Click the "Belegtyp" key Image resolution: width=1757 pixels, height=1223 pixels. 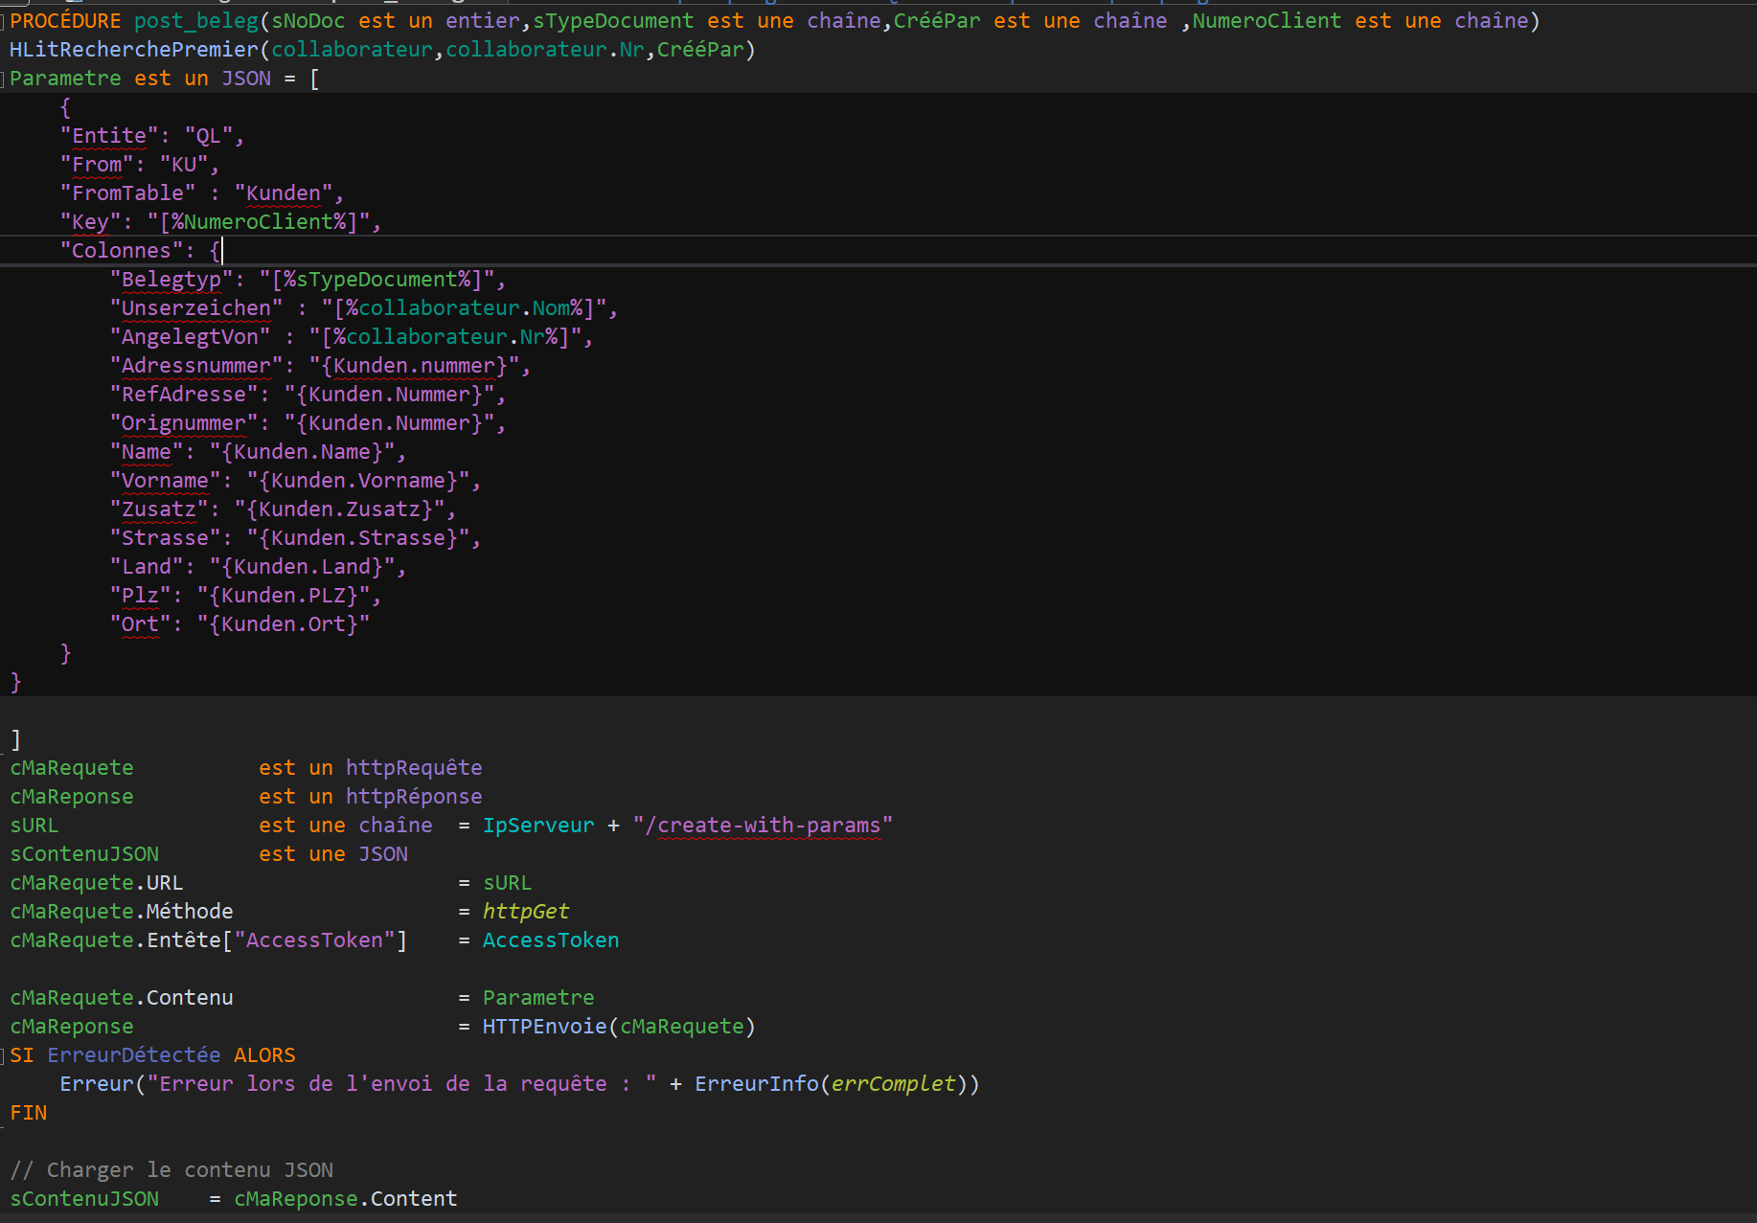[171, 280]
